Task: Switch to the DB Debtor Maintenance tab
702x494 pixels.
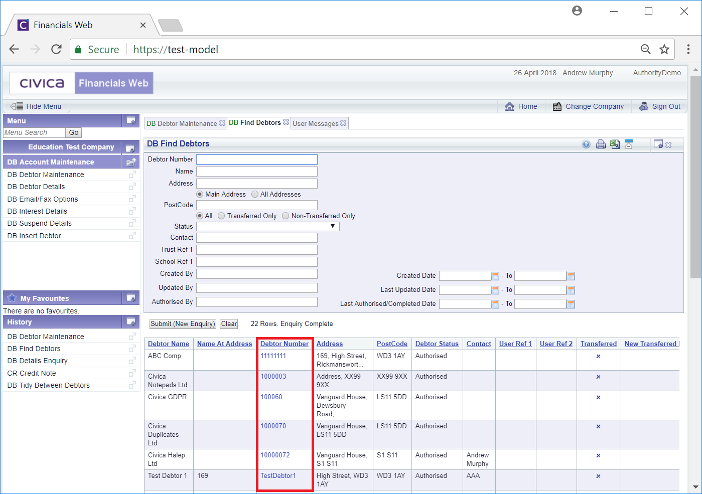Action: 182,123
